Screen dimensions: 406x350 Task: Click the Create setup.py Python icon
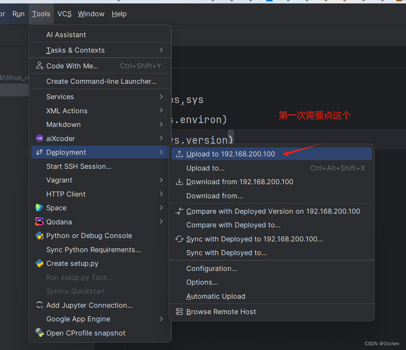[x=39, y=264]
